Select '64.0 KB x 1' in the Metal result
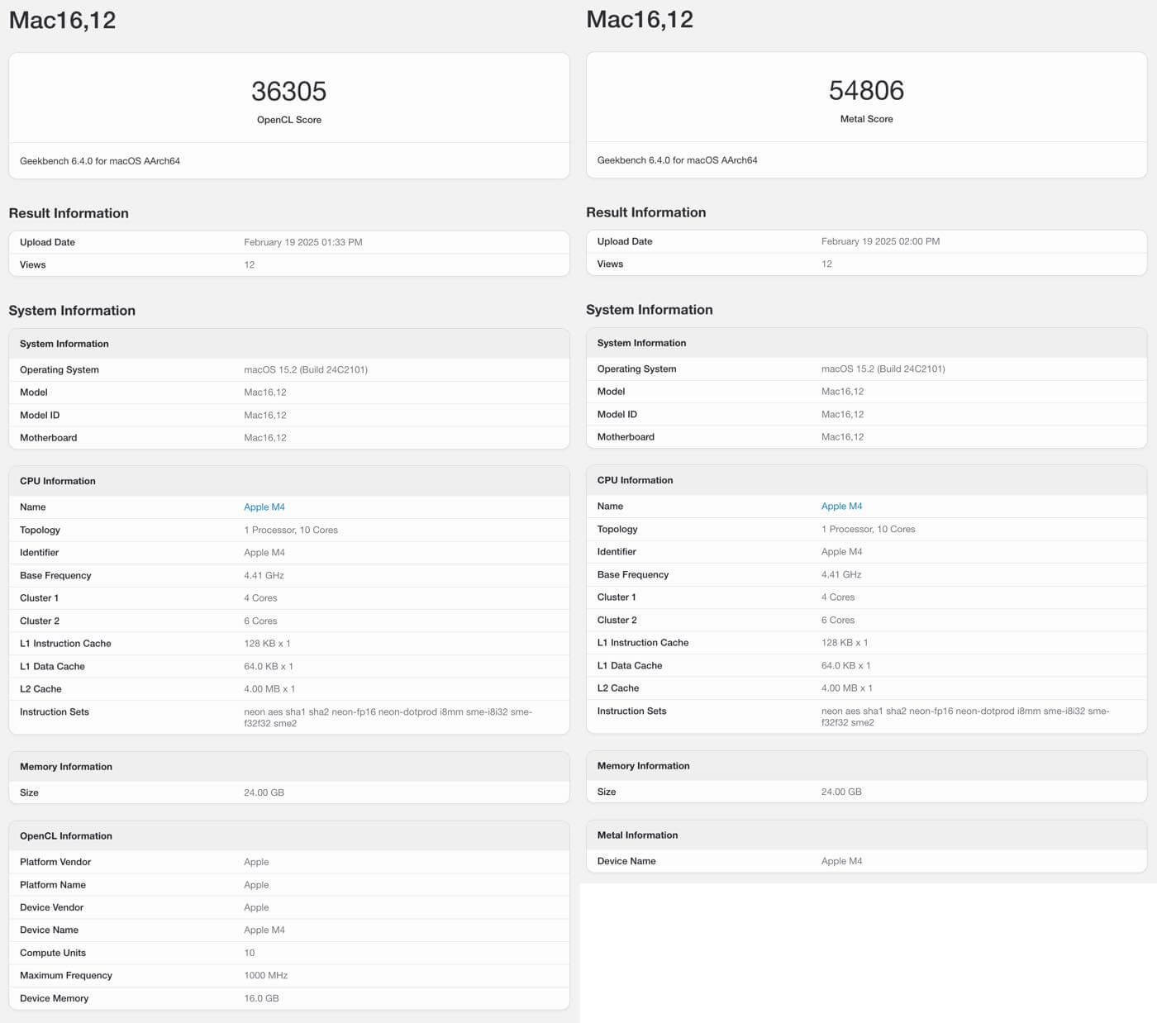Viewport: 1157px width, 1023px height. (846, 666)
